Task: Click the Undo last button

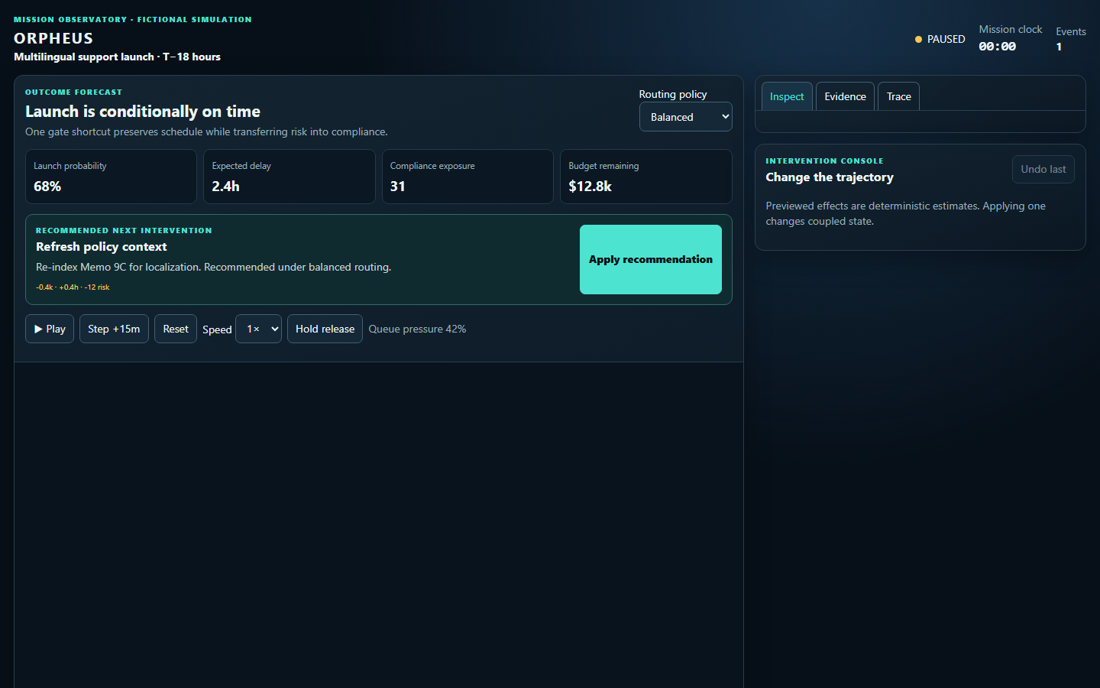Action: (x=1043, y=169)
